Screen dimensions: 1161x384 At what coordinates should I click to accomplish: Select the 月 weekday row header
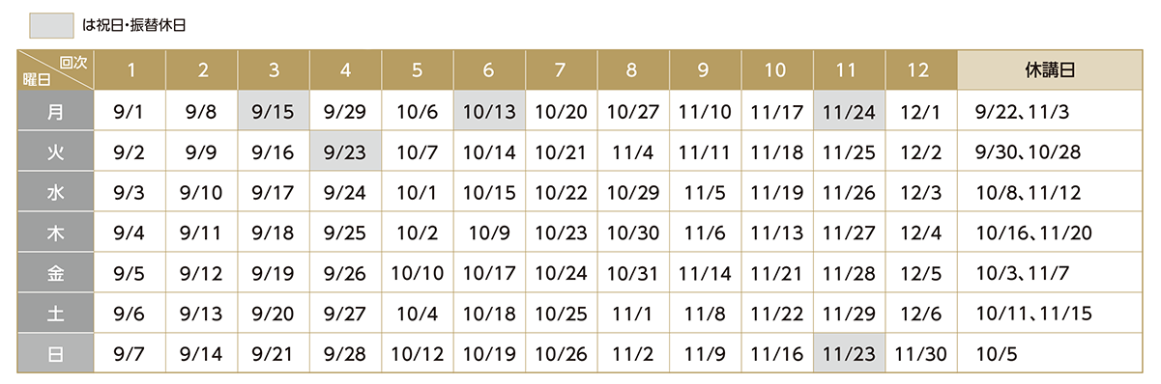55,111
